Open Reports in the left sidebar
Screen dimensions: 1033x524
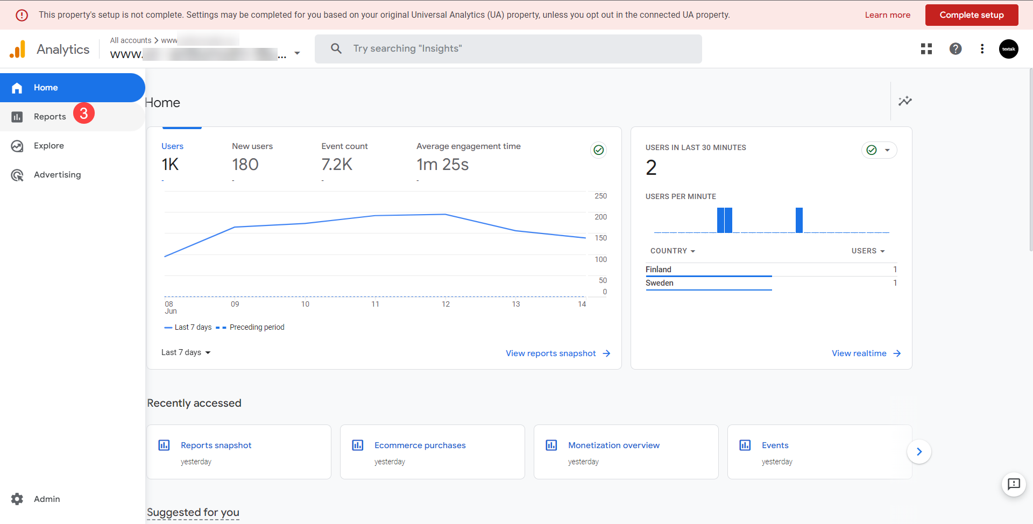pyautogui.click(x=49, y=117)
